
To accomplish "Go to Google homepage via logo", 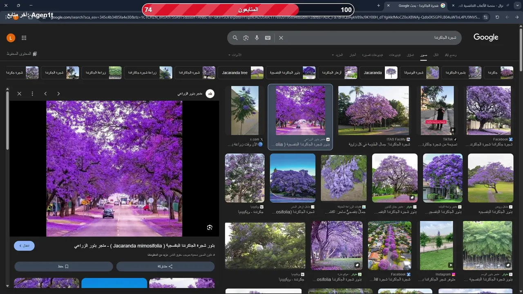I will [486, 37].
